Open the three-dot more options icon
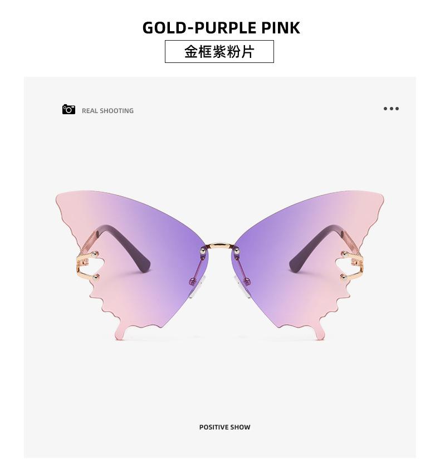 [x=391, y=109]
